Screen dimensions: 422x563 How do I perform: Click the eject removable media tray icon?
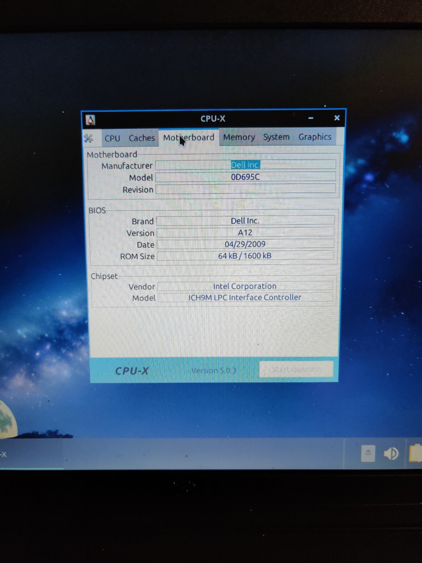click(x=368, y=453)
